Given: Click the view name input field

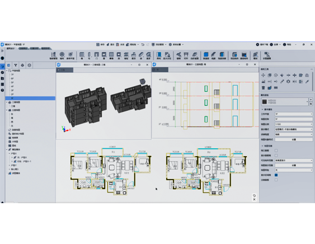Looking at the screenshot, I should pos(294,119).
